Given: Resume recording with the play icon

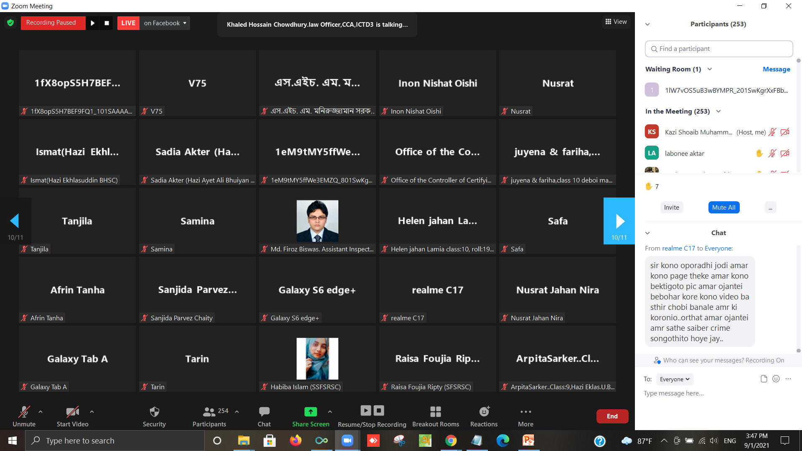Looking at the screenshot, I should (93, 23).
